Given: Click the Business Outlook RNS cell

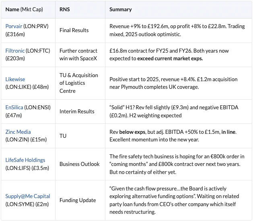Looking at the screenshot, I should pyautogui.click(x=80, y=164).
